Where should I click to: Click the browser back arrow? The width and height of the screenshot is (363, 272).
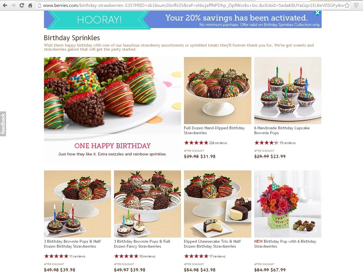(5, 5)
